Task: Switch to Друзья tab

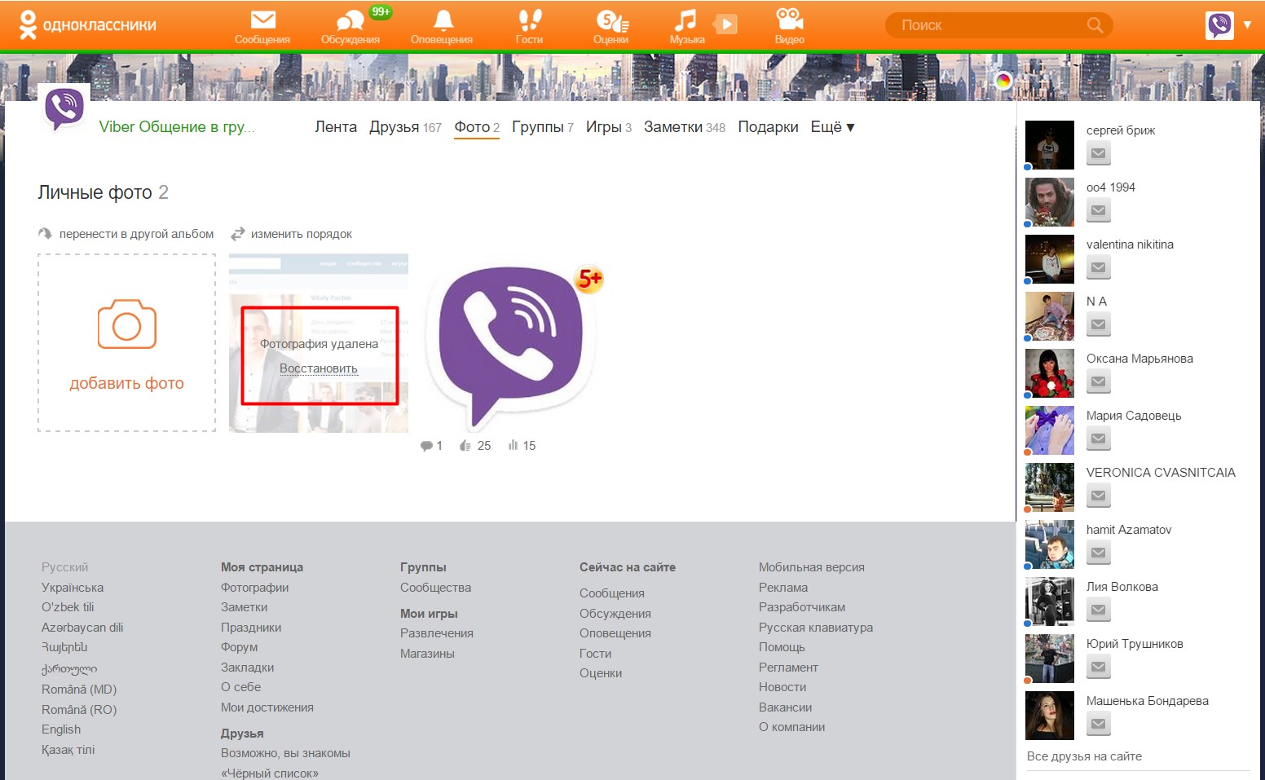Action: point(394,127)
